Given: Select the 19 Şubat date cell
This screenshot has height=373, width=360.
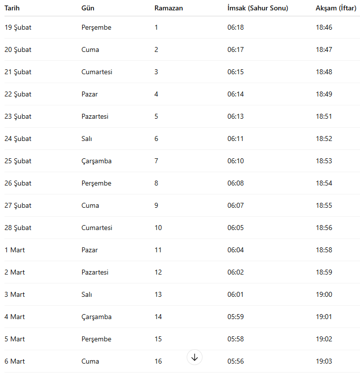Looking at the screenshot, I should [x=18, y=27].
